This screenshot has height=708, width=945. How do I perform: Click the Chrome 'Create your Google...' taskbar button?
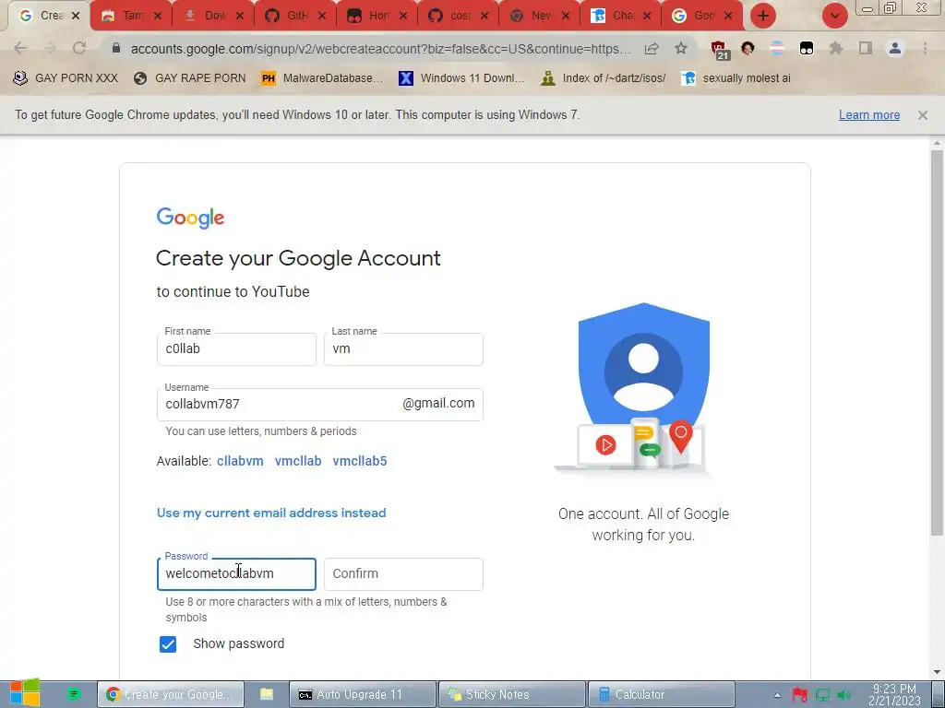click(171, 694)
